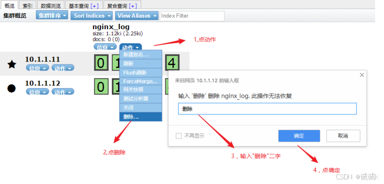Click the dialog text field containing 删除
The width and height of the screenshot is (384, 184).
coord(267,109)
